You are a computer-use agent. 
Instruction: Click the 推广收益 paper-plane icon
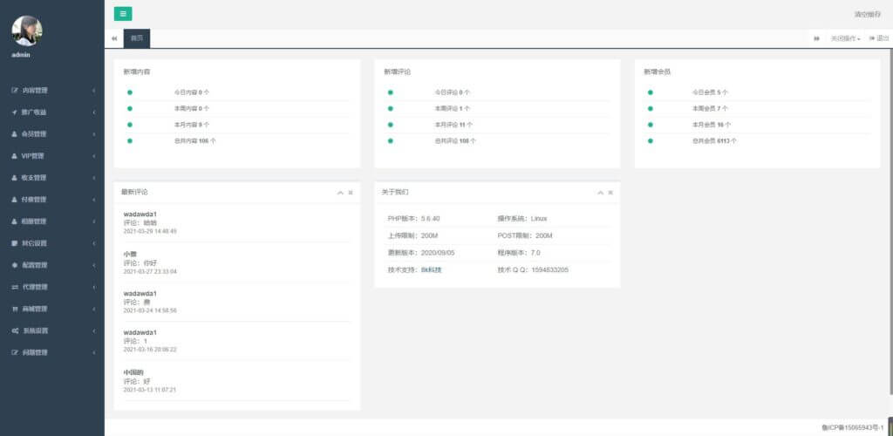[14, 112]
